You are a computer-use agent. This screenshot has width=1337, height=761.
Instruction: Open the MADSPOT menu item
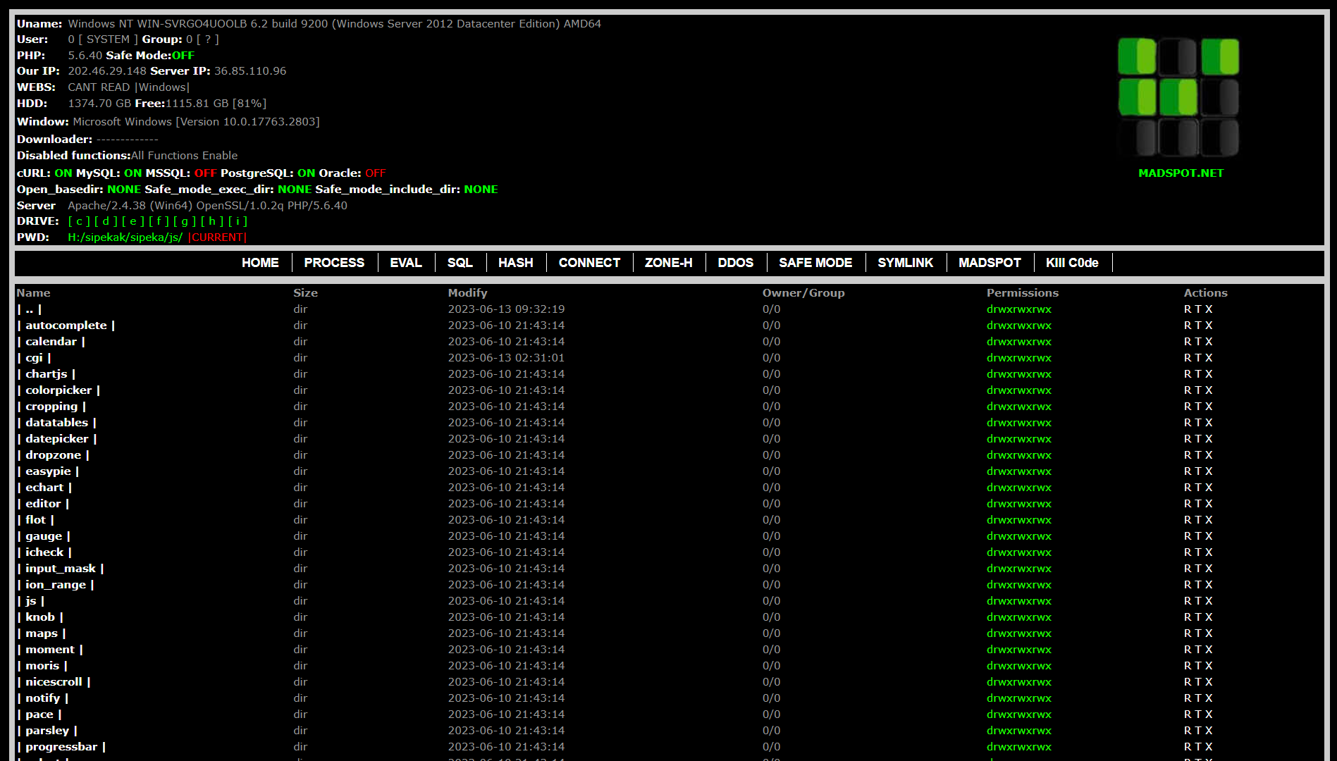990,263
